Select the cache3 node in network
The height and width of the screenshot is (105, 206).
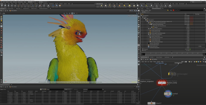click(168, 94)
